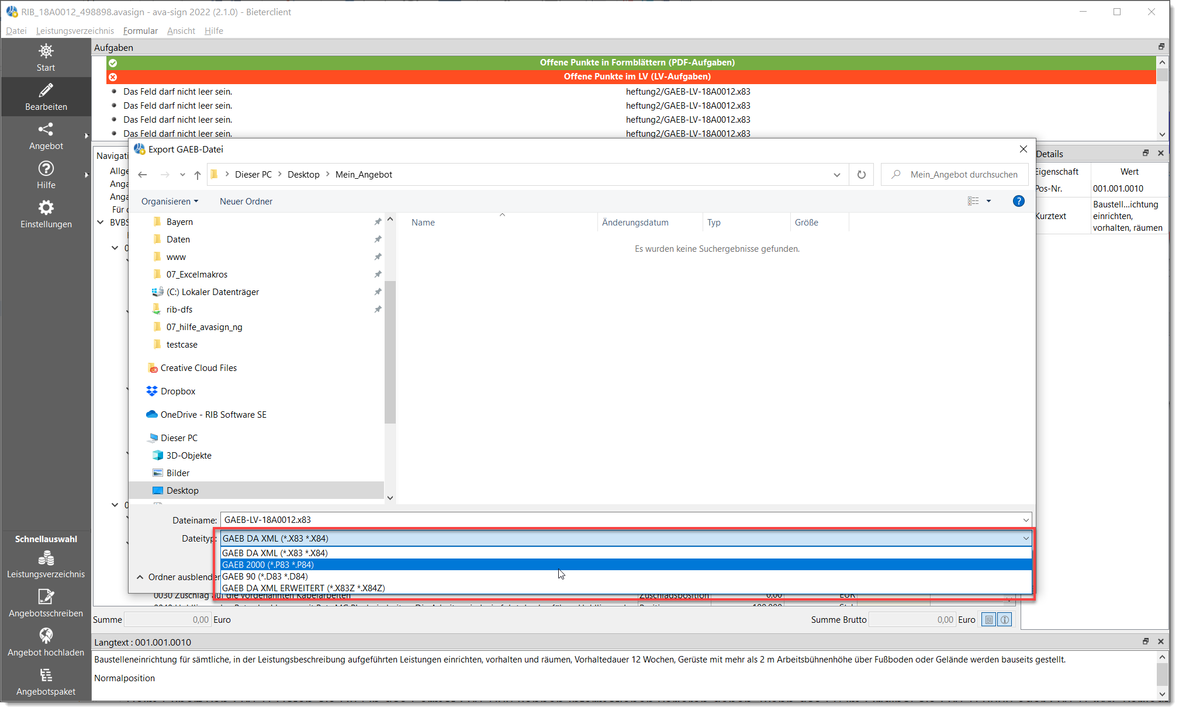1179x711 pixels.
Task: Open the Hilfe question mark icon
Action: point(46,168)
